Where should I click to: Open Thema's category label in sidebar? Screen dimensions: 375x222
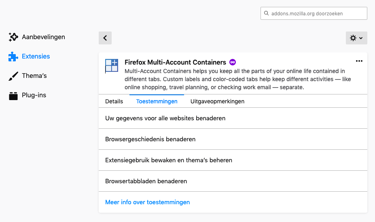34,76
